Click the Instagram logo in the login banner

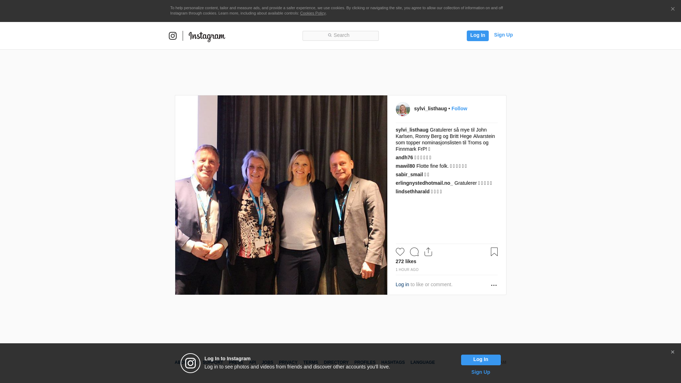point(190,363)
